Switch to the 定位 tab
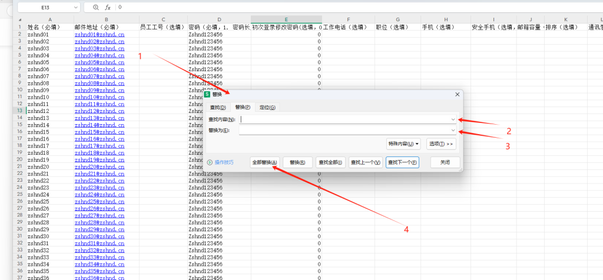 point(267,108)
